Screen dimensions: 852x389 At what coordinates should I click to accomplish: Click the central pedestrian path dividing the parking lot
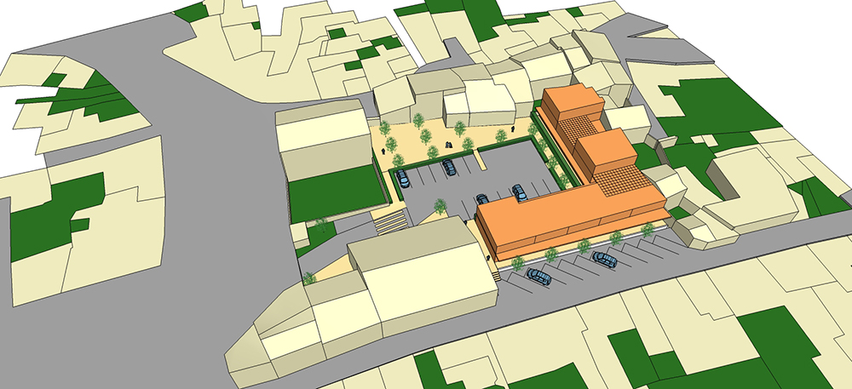(x=480, y=159)
